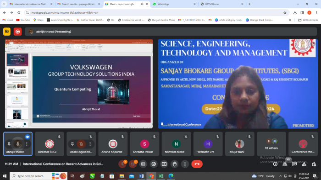
Task: Expand the bookmarks overflow chevron
Action: pyautogui.click(x=290, y=20)
